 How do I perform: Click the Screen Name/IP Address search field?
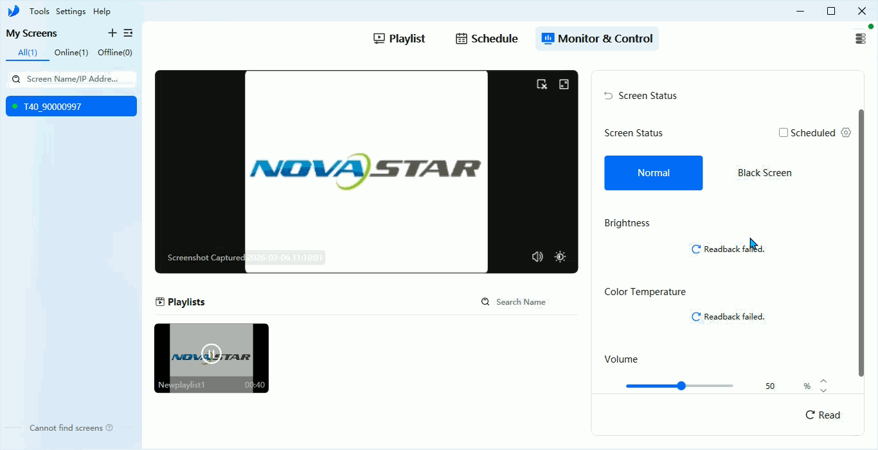point(71,78)
